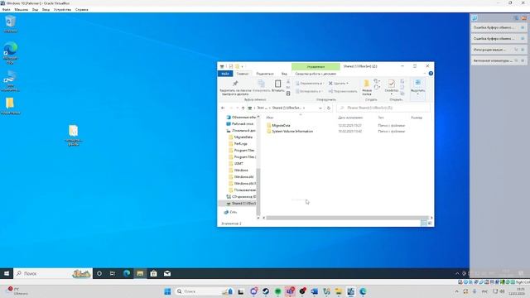530x298 pixels.
Task: Open the Move to (Переместить в) dropdown
Action: 309,83
